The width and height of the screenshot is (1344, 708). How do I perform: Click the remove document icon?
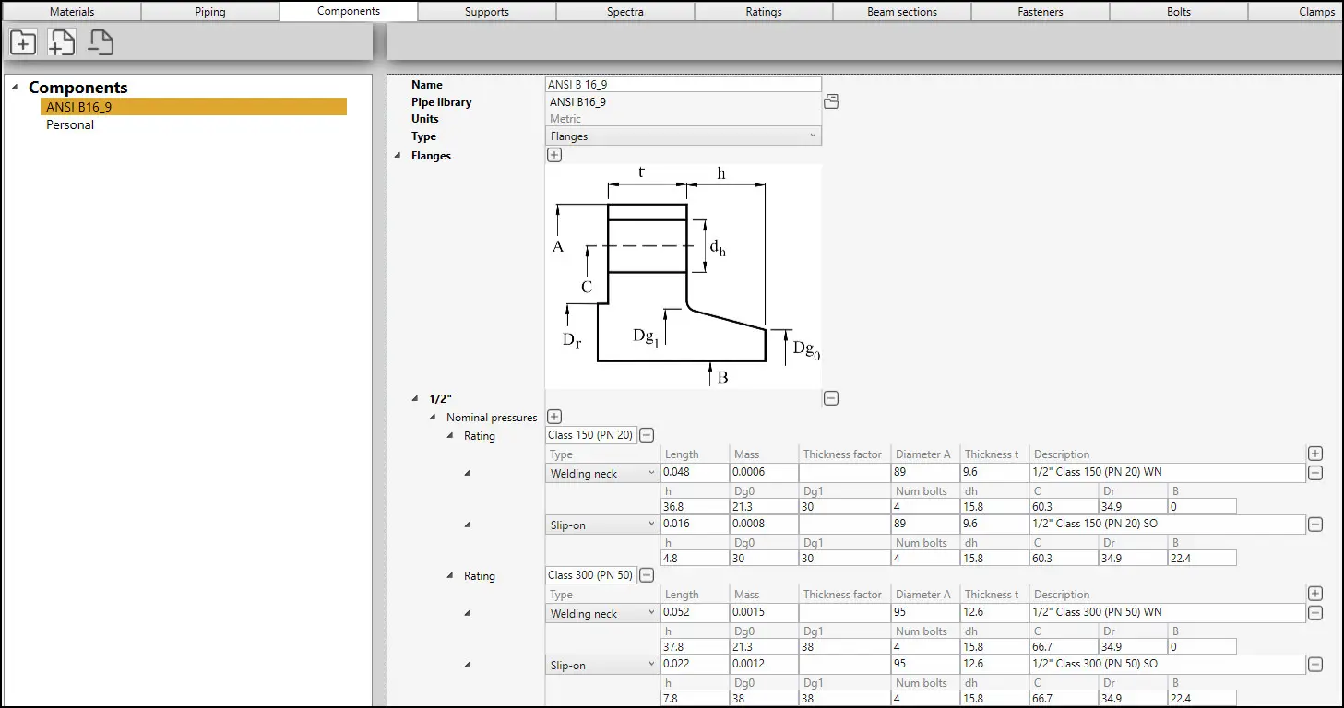point(101,42)
